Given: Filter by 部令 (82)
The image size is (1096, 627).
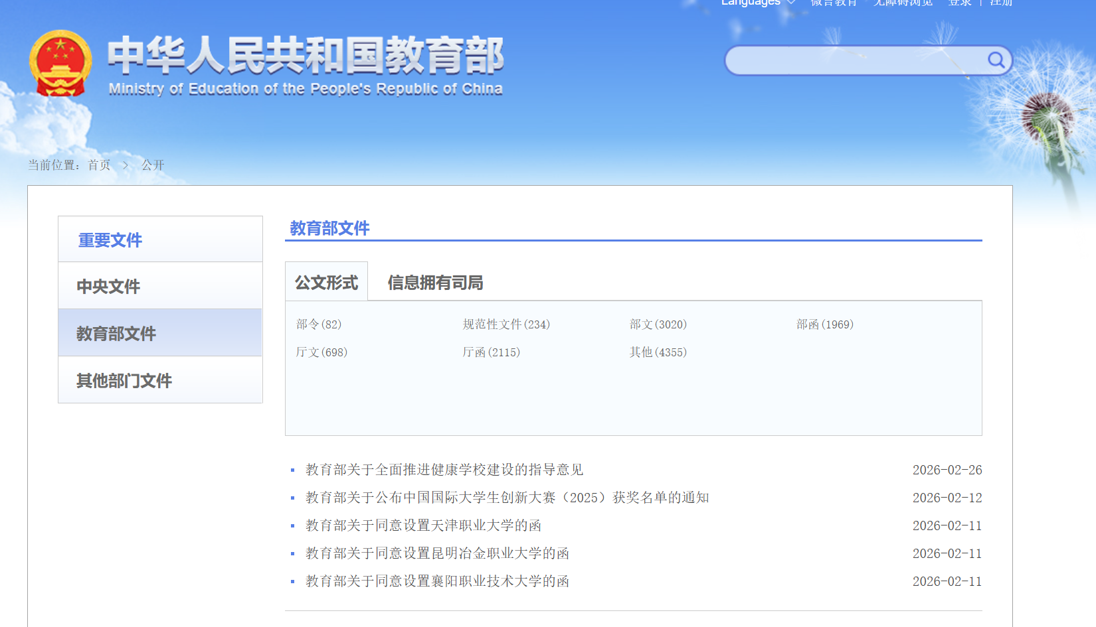Looking at the screenshot, I should [x=319, y=324].
